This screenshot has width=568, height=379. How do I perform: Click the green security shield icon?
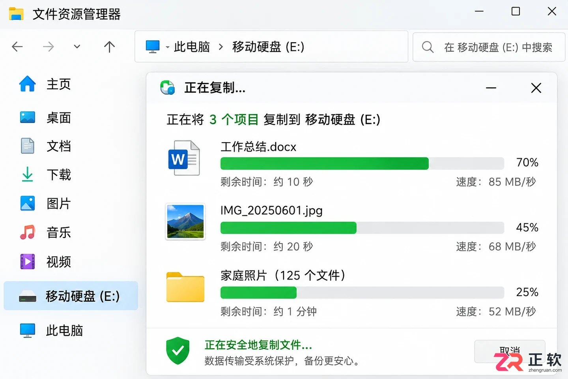(x=178, y=351)
